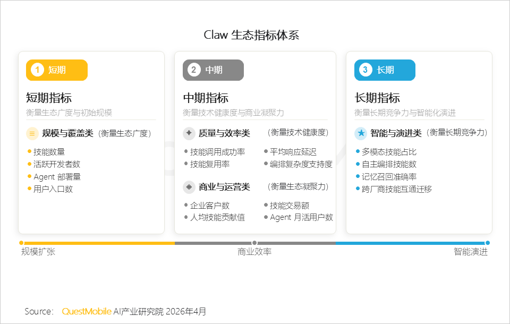Screen dimensions: 510x324
Task: Click the 质量与效率类 diamond icon
Action: point(189,133)
